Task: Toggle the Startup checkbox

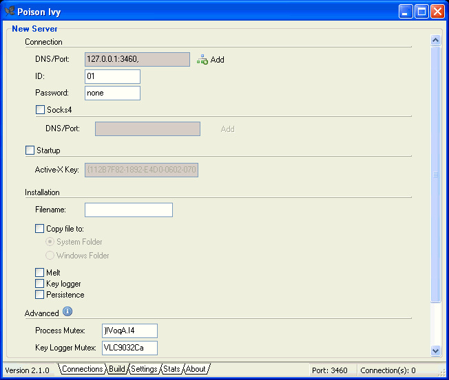Action: (x=30, y=150)
